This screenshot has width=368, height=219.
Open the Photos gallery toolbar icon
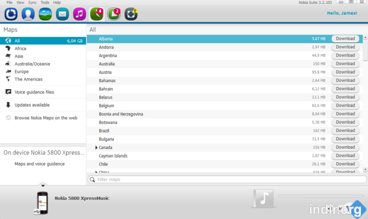[45, 14]
